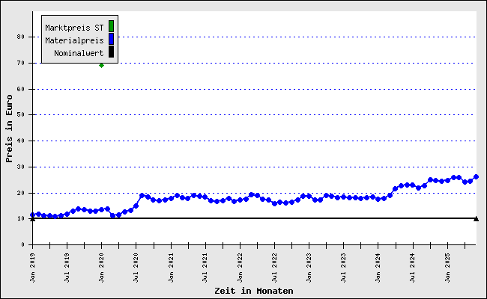Click the first blue data point at Jan 2019
The image size is (487, 299).
pyautogui.click(x=33, y=215)
